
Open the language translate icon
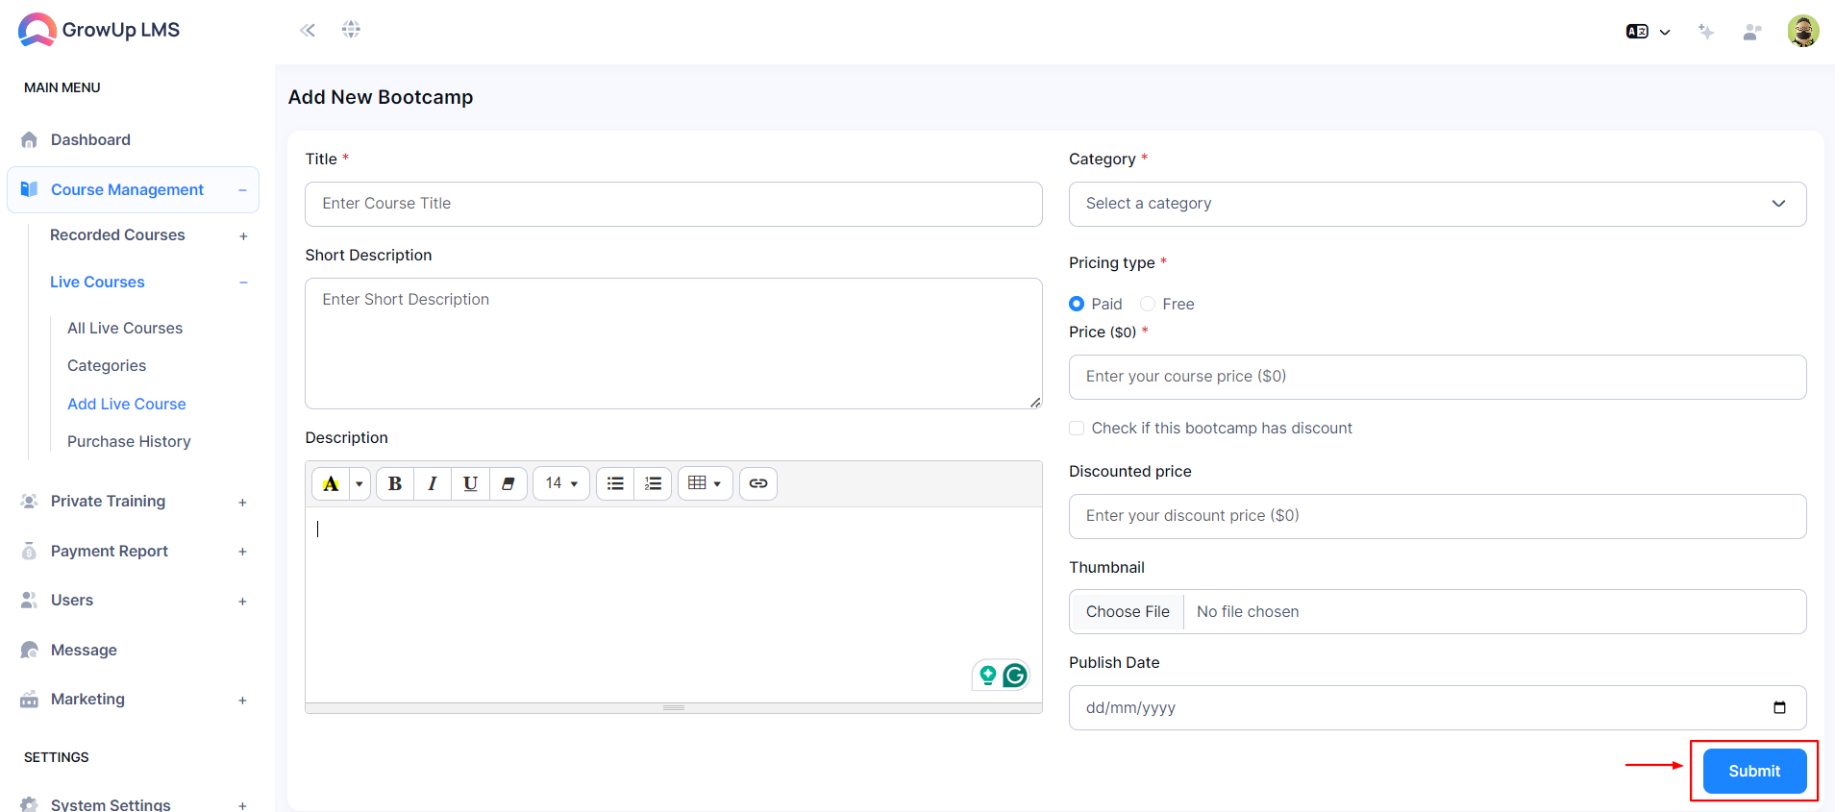point(1637,32)
